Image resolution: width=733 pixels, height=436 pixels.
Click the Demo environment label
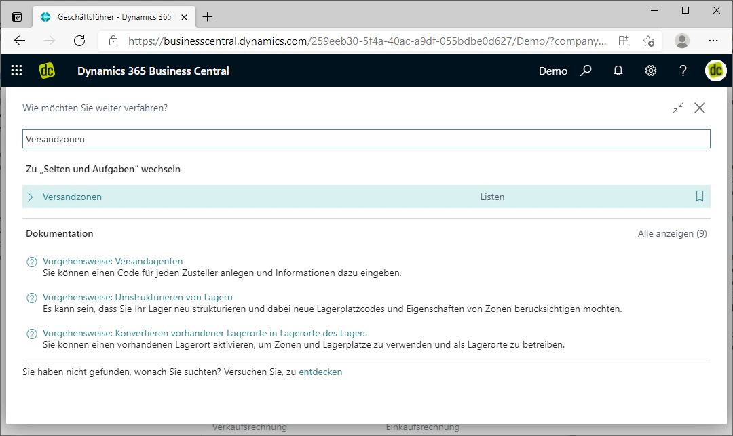click(553, 71)
